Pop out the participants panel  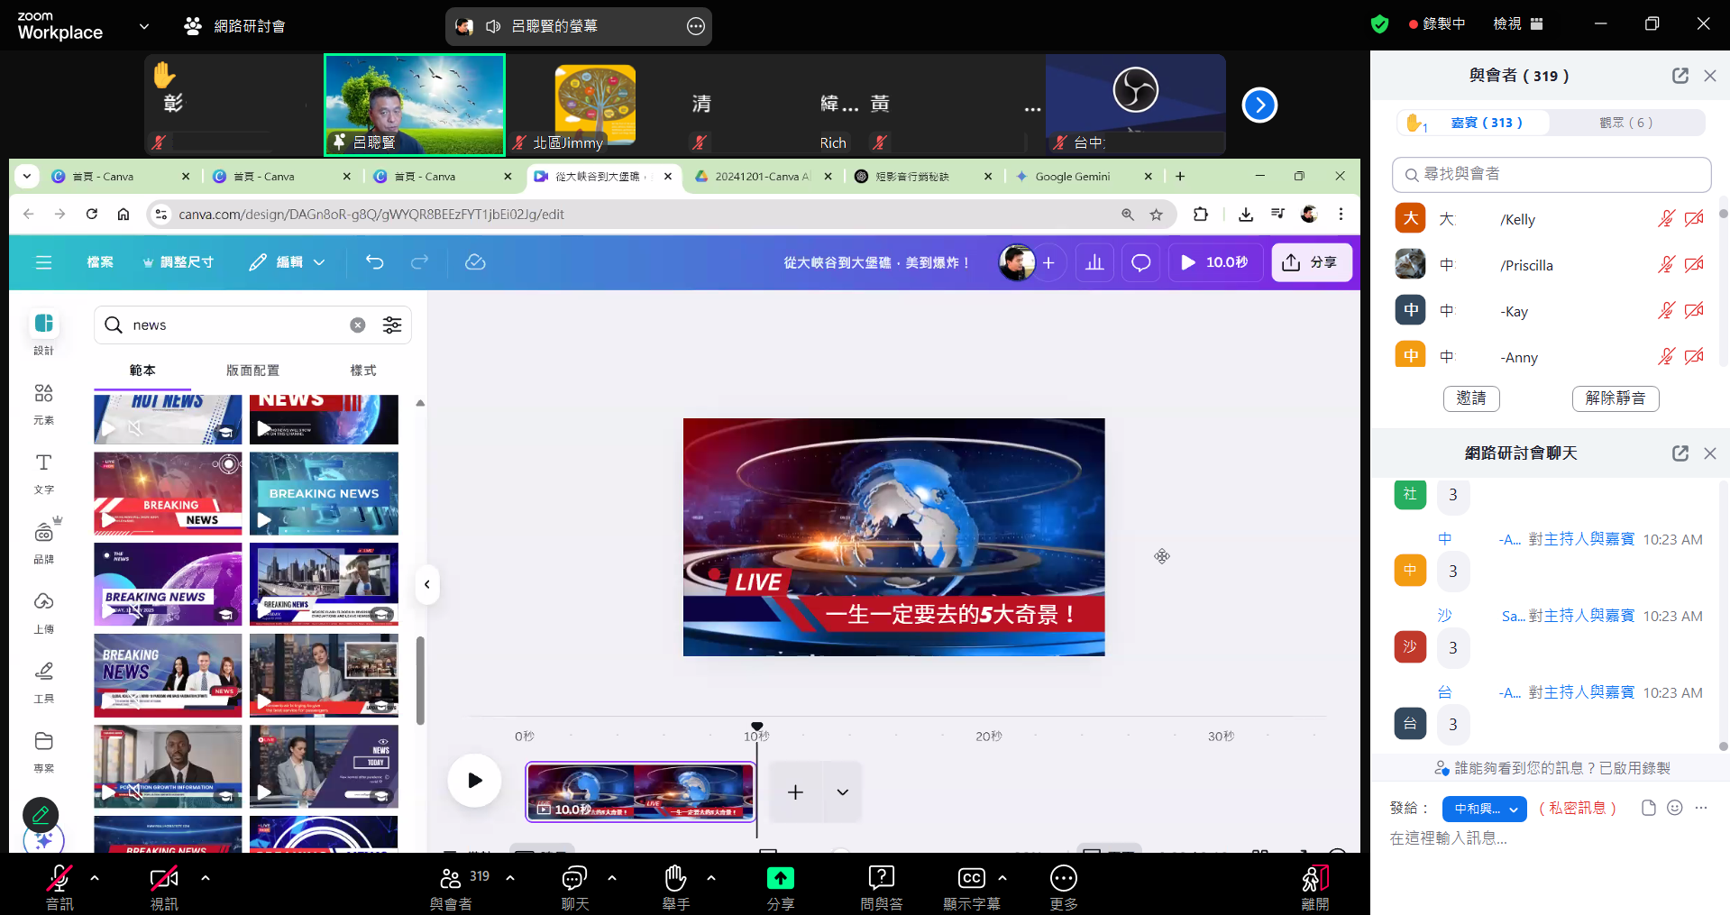coord(1680,76)
